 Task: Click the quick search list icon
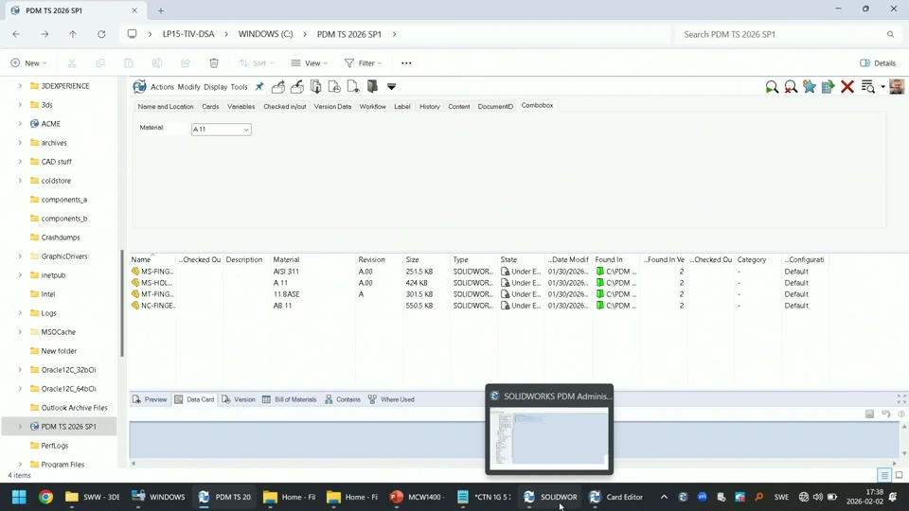click(x=867, y=87)
